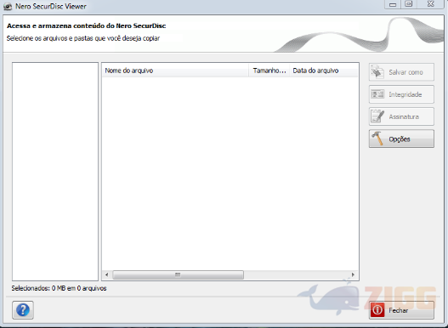Click the red power icon on Fechar
Screen dimensions: 448x328
point(377,310)
